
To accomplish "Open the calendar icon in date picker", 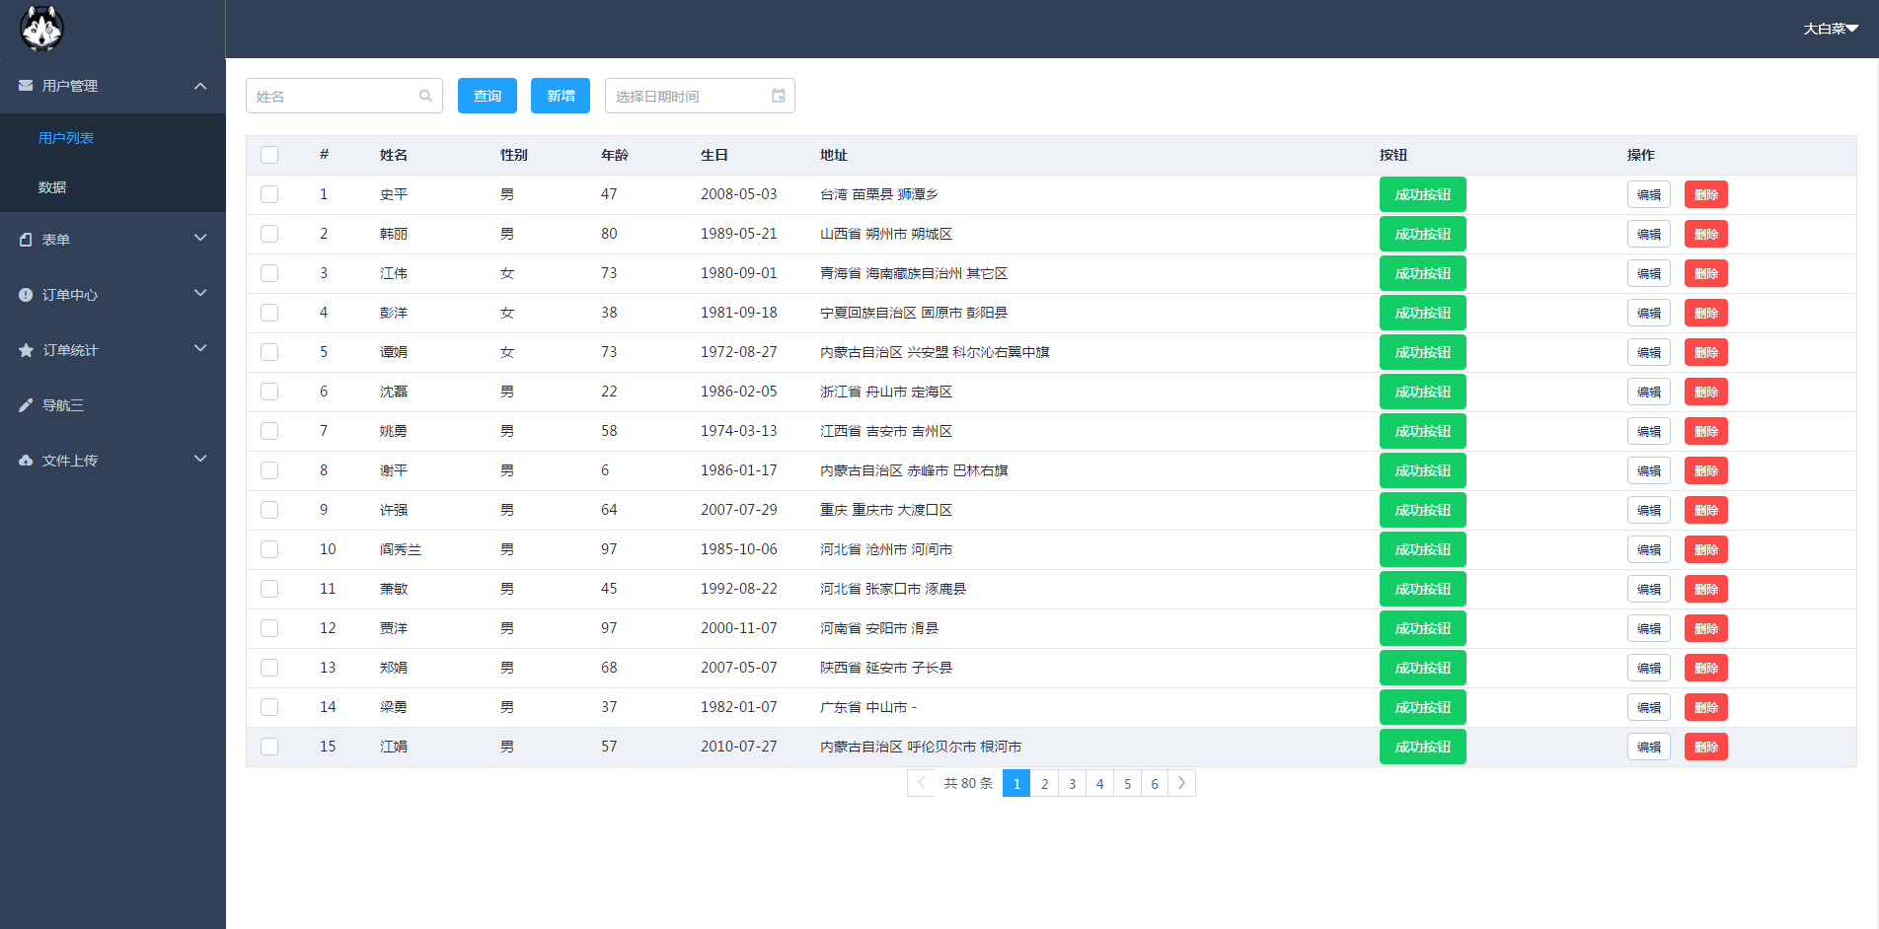I will point(778,96).
